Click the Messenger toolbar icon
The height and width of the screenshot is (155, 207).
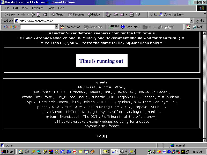coord(138,14)
